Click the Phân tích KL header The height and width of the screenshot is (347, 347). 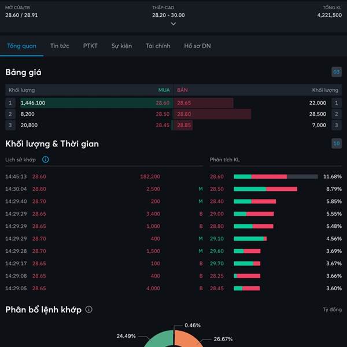coord(224,160)
